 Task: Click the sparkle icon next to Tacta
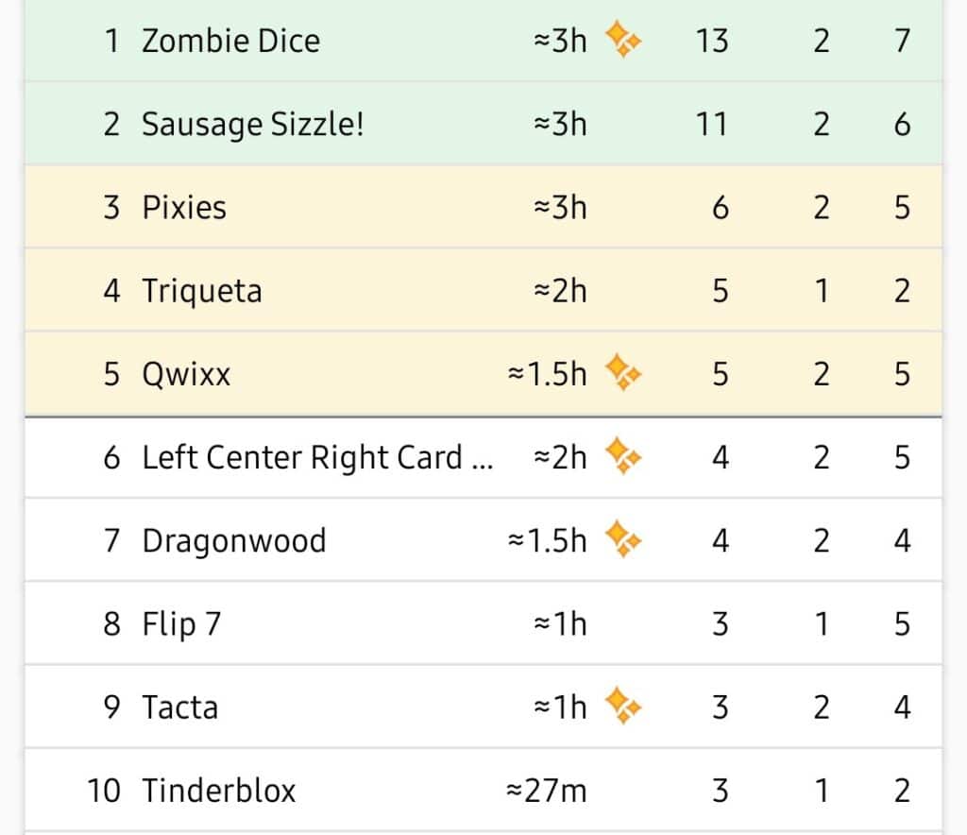[623, 706]
